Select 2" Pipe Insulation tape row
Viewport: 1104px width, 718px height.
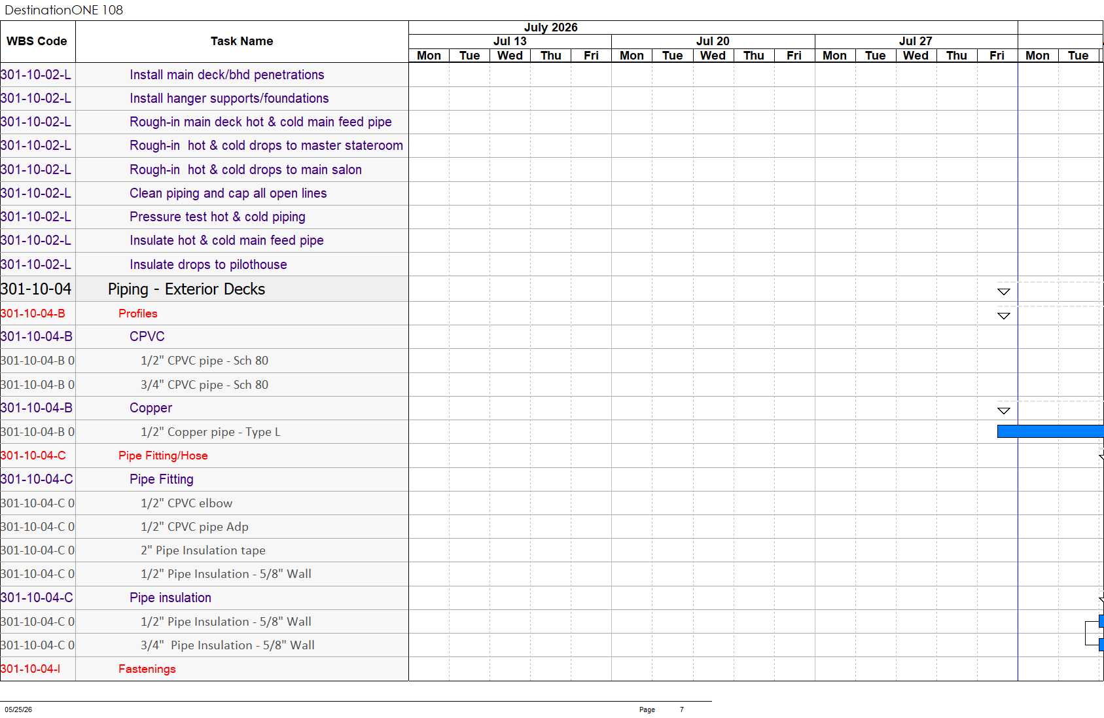tap(204, 550)
